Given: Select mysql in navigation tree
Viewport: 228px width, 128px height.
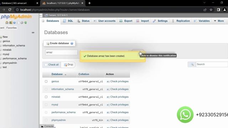Looking at the screenshot, I should 6,54.
